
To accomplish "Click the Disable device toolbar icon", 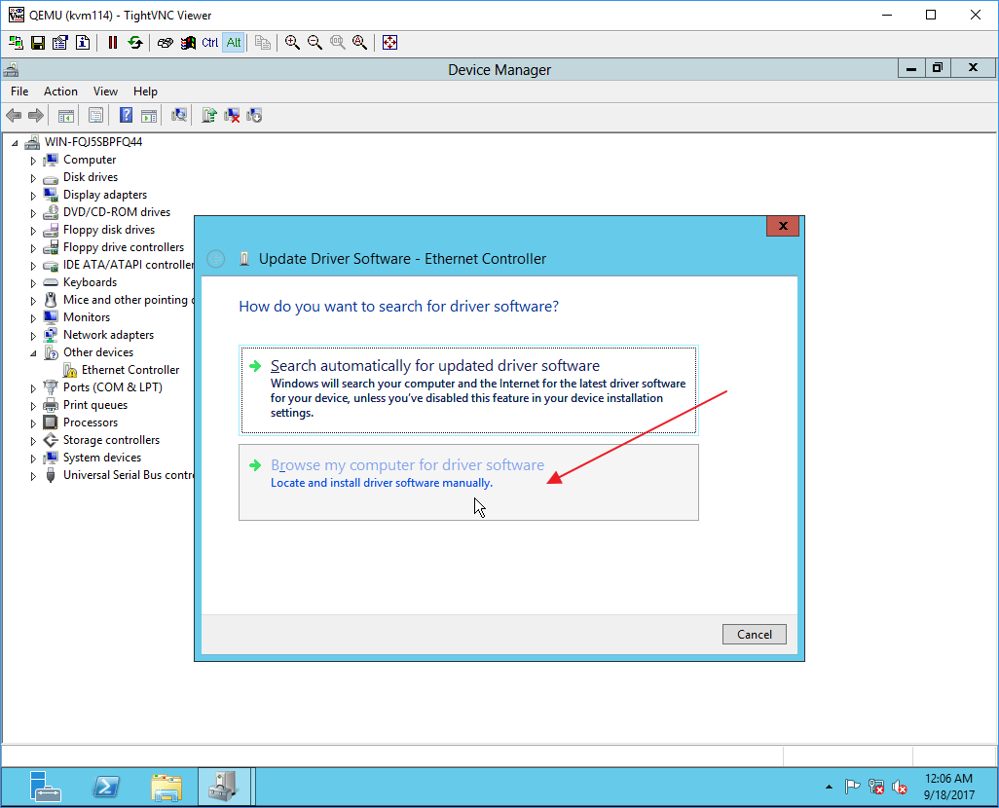I will point(253,115).
